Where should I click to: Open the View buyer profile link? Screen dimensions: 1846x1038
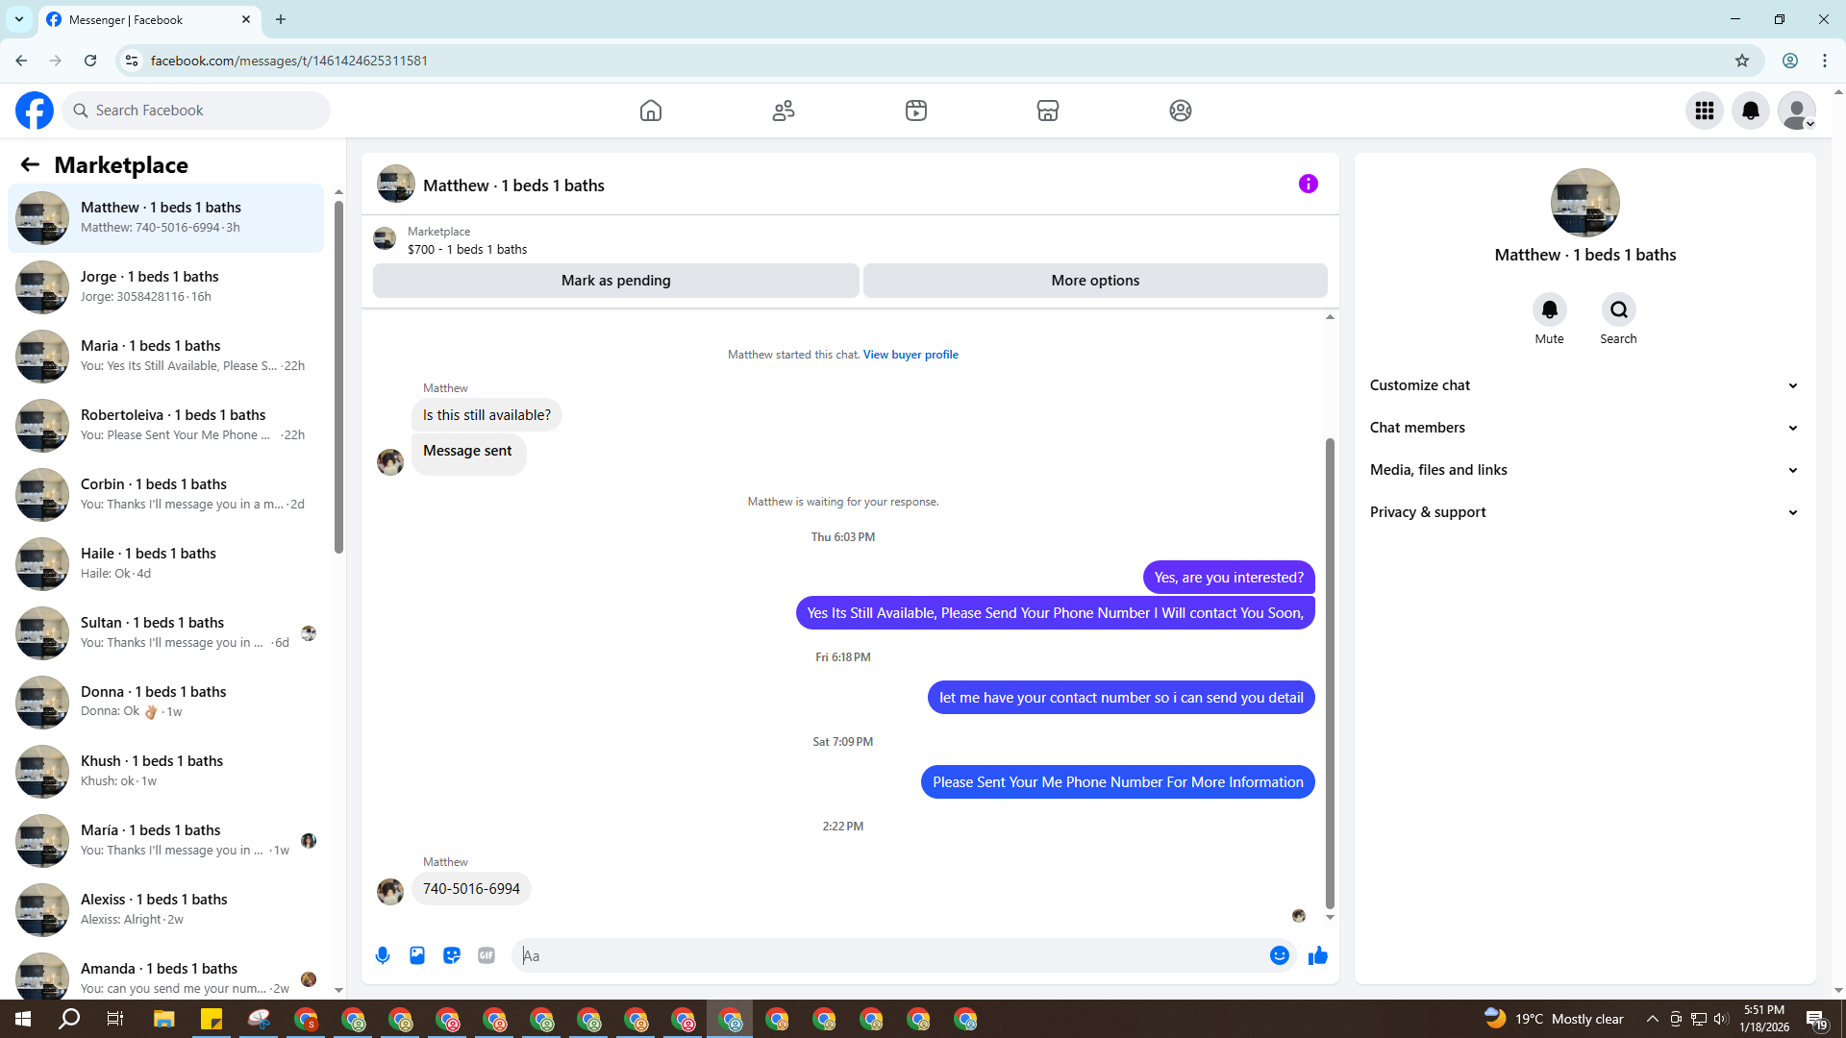pos(910,355)
